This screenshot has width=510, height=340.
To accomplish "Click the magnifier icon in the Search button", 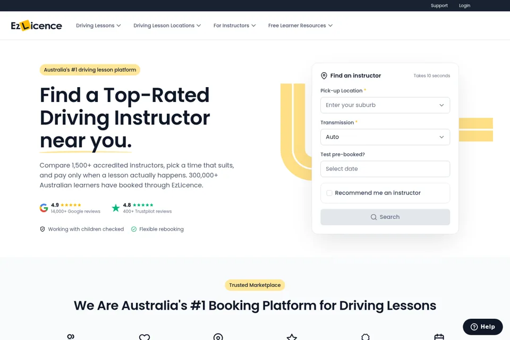I will (x=373, y=217).
